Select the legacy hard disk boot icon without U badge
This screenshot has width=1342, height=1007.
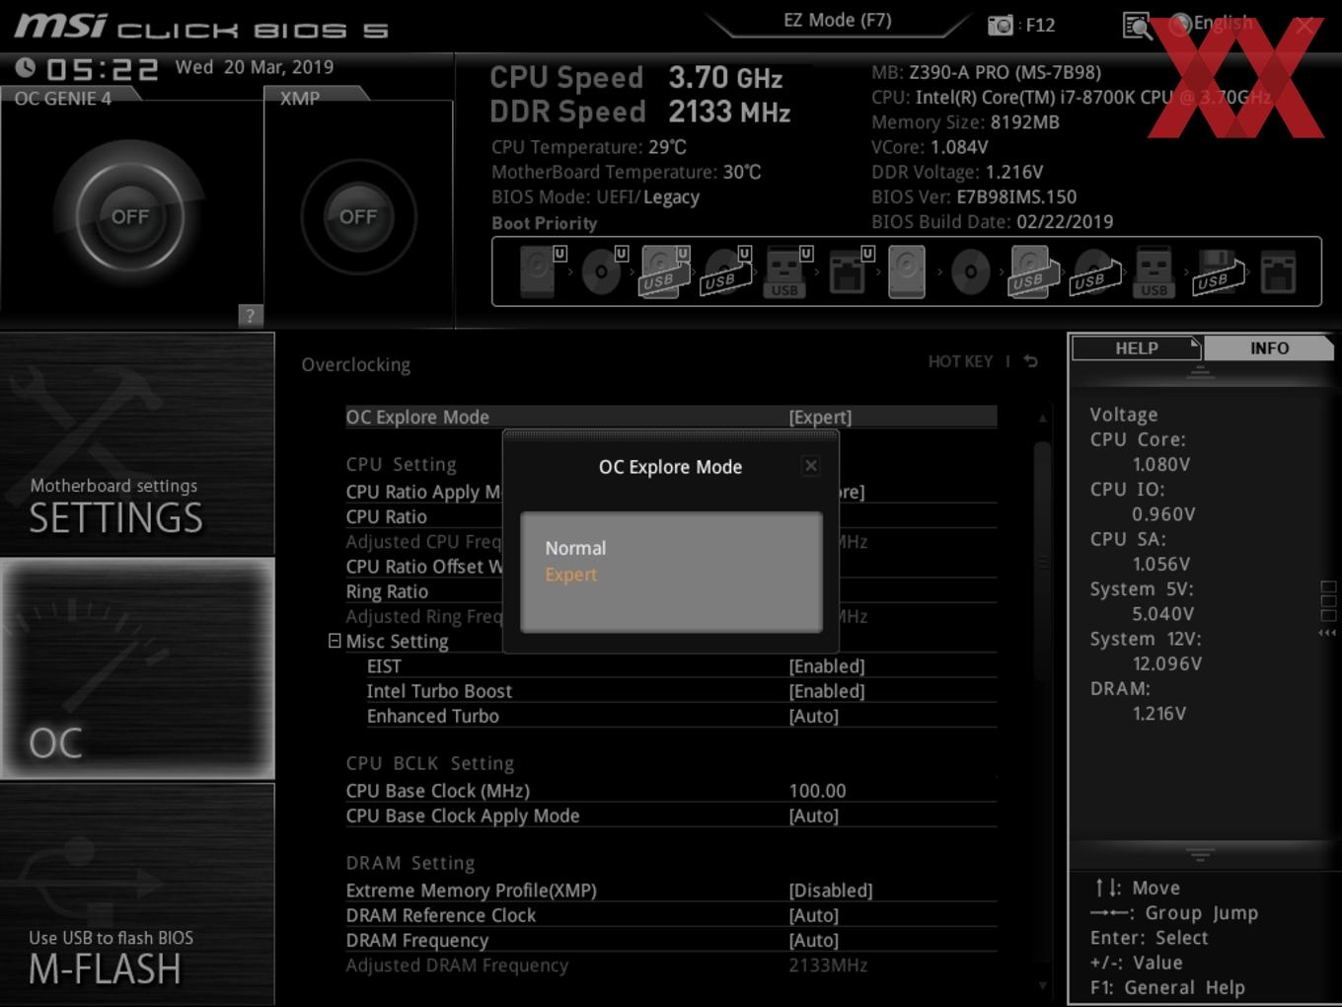(x=907, y=271)
